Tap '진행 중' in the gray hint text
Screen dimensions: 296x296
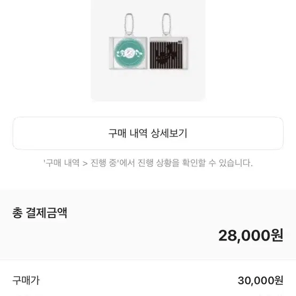pos(103,163)
